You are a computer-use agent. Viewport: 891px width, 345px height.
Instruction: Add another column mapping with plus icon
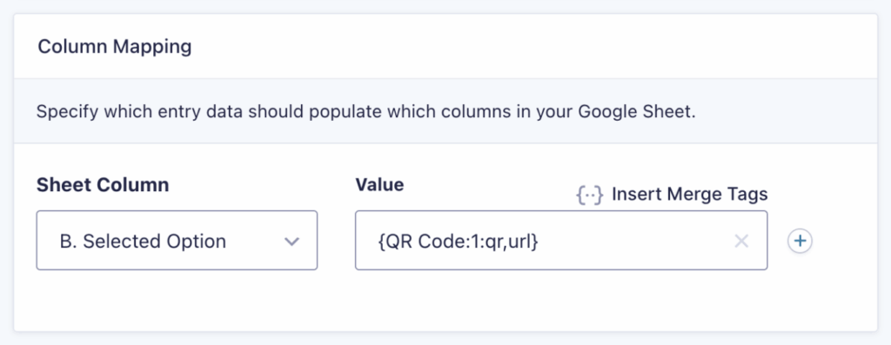click(x=800, y=242)
